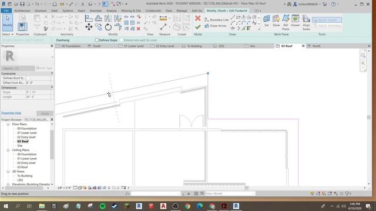Click the Apply button in Properties
This screenshot has height=211, width=376.
(x=45, y=113)
